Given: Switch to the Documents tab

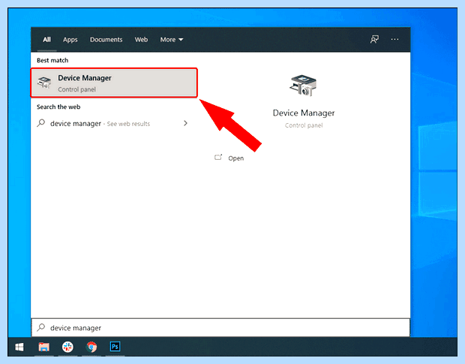Looking at the screenshot, I should (x=106, y=40).
